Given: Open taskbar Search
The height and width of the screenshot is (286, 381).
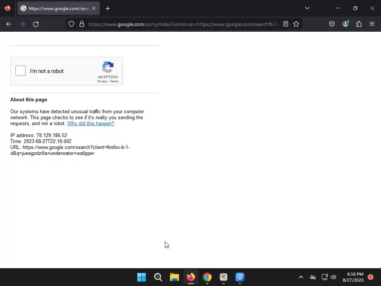Looking at the screenshot, I should coord(158,277).
